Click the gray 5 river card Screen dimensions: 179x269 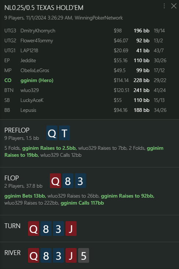point(84,255)
